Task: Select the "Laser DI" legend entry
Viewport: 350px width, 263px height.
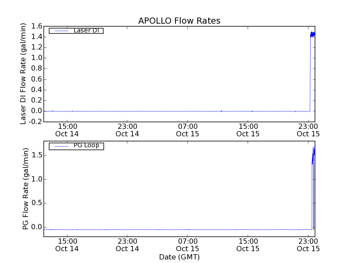Action: point(76,30)
